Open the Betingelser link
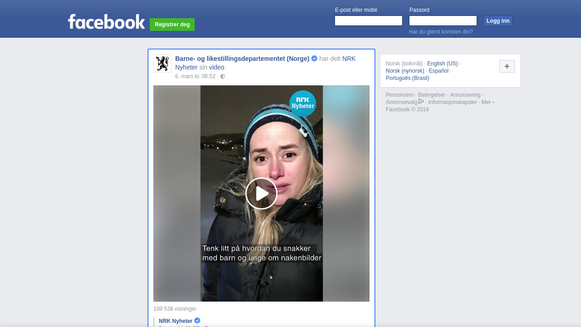 click(x=432, y=95)
